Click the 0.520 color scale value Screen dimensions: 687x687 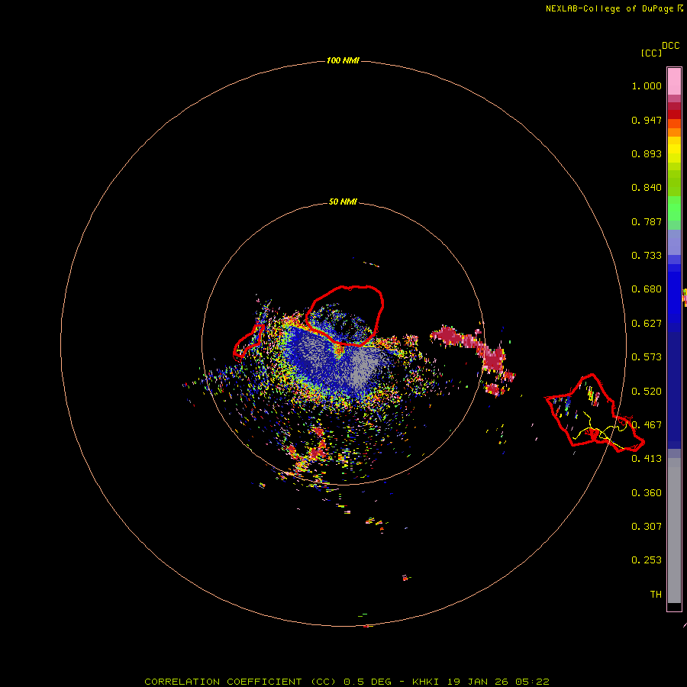pyautogui.click(x=647, y=392)
